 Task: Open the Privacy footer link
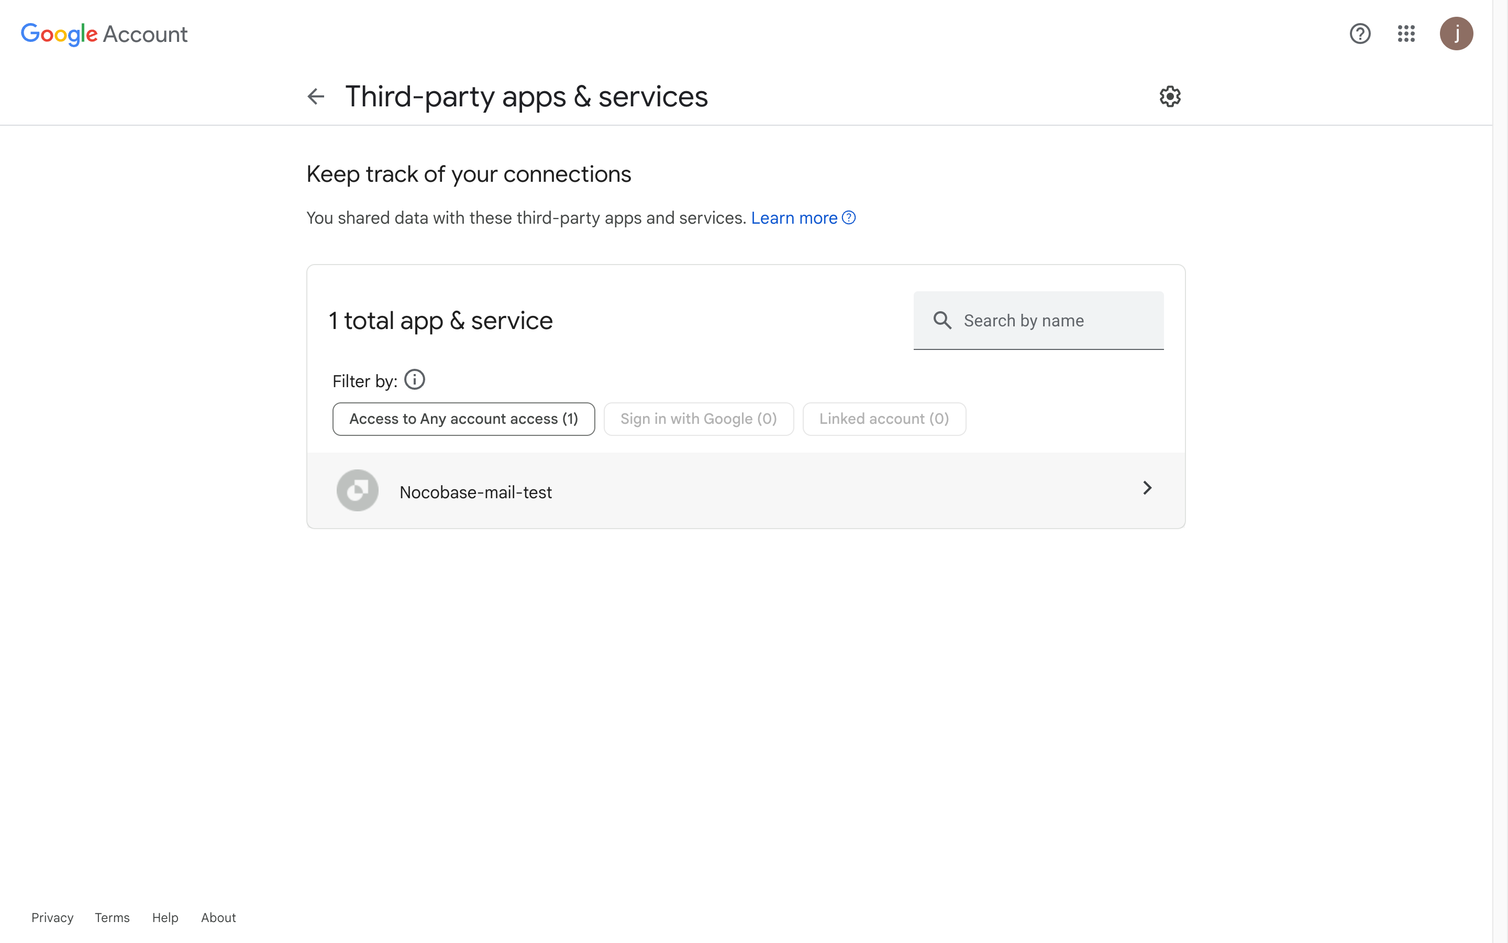tap(52, 917)
